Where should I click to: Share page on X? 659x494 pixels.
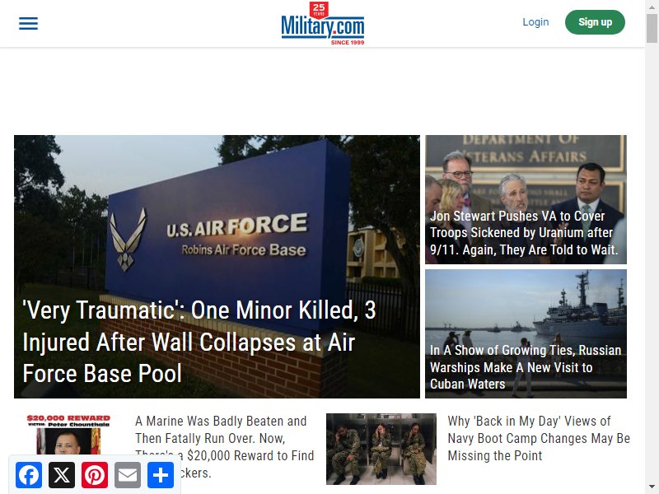(62, 475)
